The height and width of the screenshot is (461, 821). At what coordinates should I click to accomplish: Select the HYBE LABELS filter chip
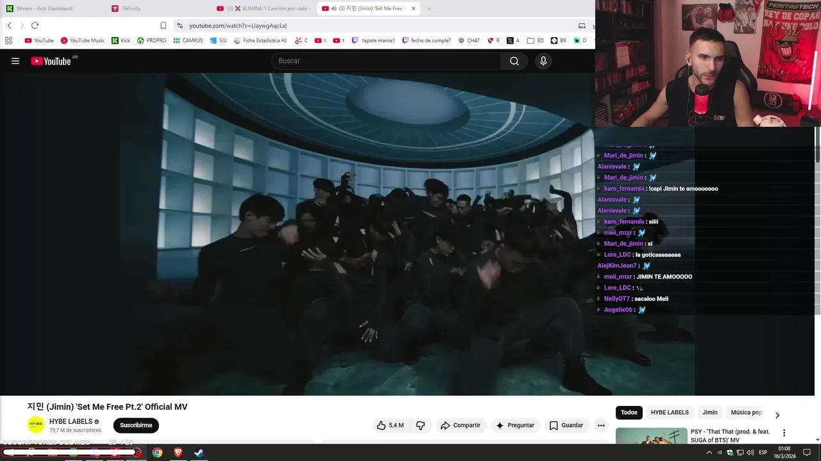pyautogui.click(x=670, y=412)
